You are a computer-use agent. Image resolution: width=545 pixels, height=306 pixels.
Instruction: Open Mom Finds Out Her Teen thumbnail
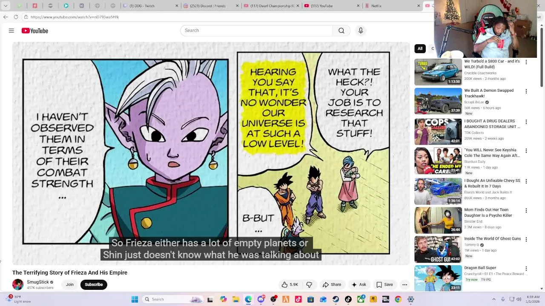[x=438, y=221]
